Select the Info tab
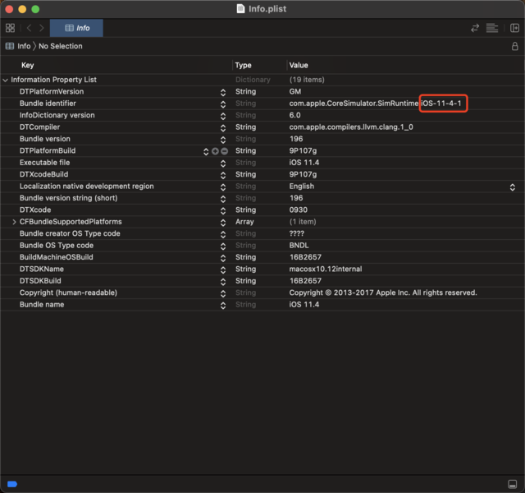The image size is (525, 493). [76, 28]
